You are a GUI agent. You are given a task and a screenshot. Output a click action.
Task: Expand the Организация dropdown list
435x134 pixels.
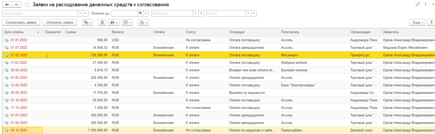click(80, 13)
